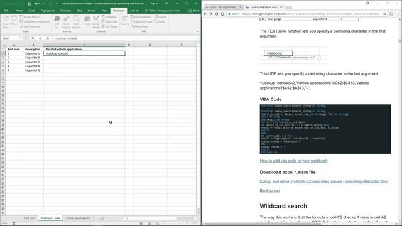Open the Undo history dropdown arrow
Screen dimensions: 402x226
click(x=39, y=4)
